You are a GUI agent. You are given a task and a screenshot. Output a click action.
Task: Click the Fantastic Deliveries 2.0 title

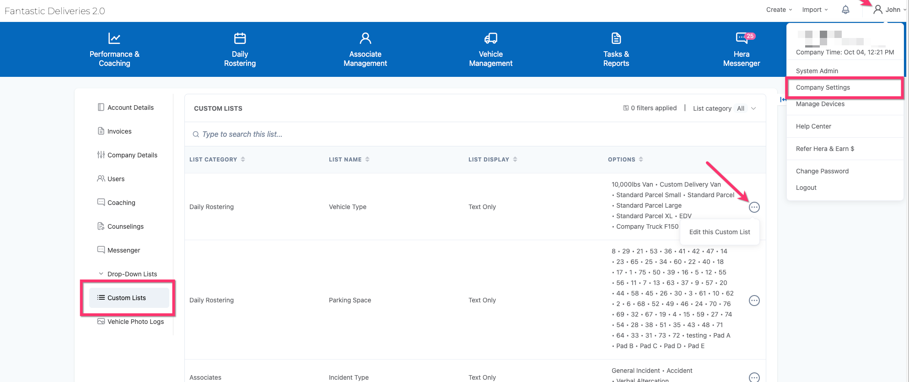tap(55, 11)
